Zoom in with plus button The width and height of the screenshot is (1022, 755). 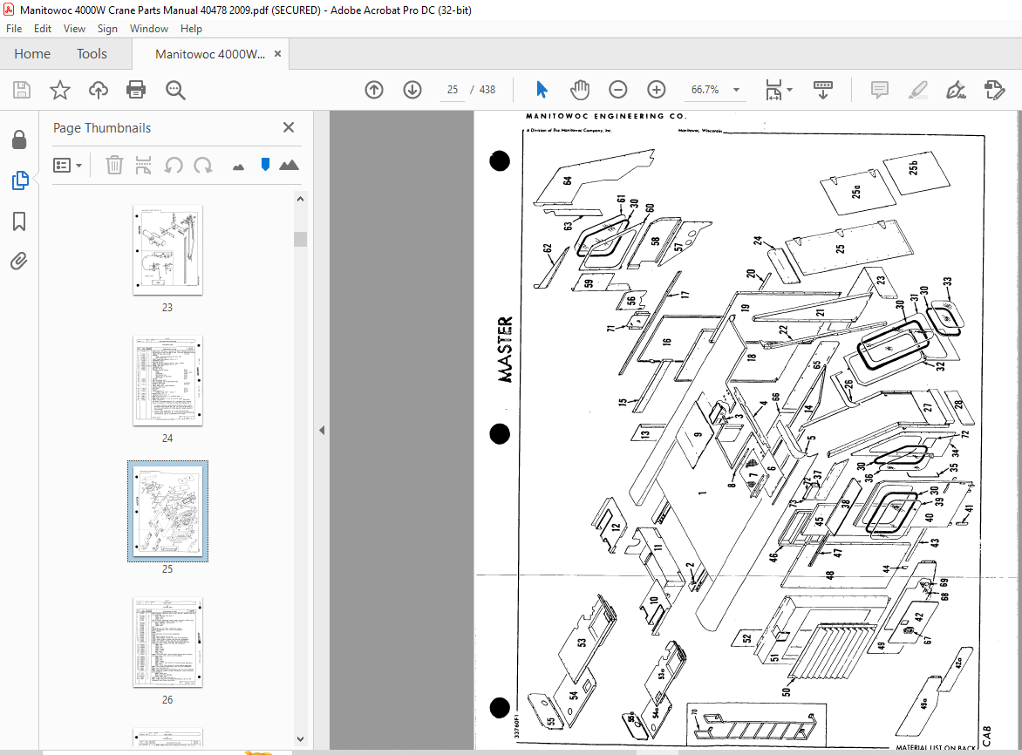657,90
